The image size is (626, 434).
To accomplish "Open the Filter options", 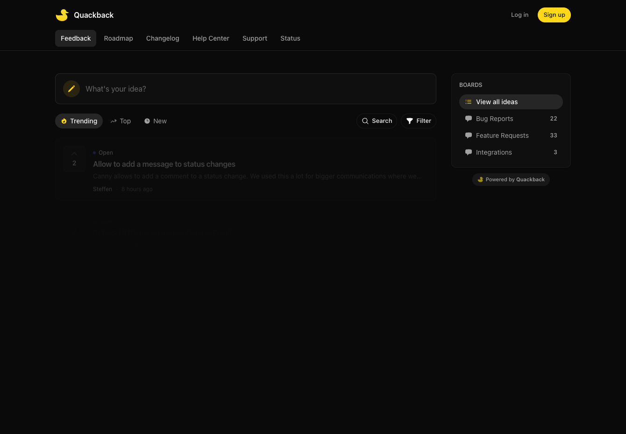I will click(419, 121).
